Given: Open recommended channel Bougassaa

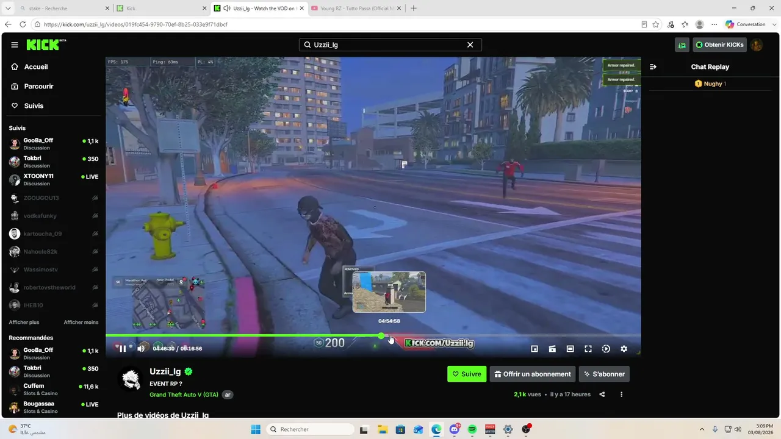Looking at the screenshot, I should click(x=54, y=407).
